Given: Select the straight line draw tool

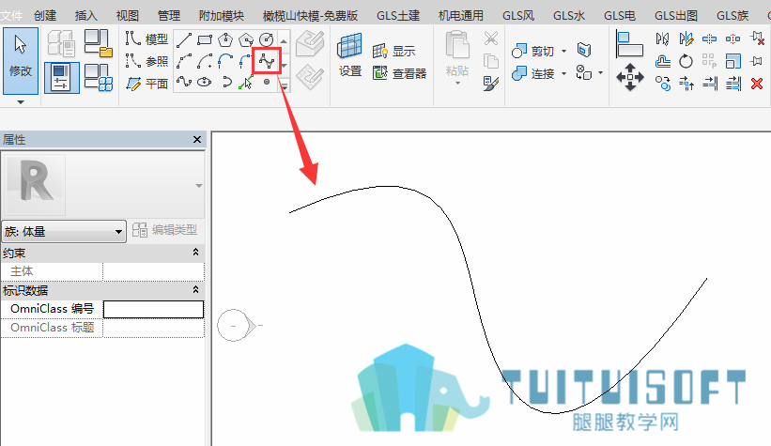Looking at the screenshot, I should coord(184,39).
